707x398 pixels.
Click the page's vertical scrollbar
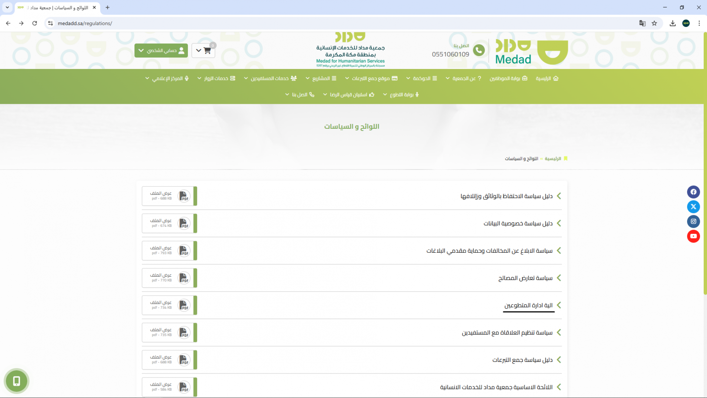tap(705, 166)
